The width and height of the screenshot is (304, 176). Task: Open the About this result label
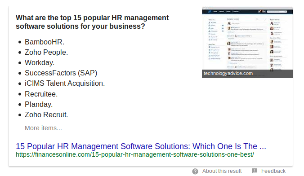coord(222,171)
